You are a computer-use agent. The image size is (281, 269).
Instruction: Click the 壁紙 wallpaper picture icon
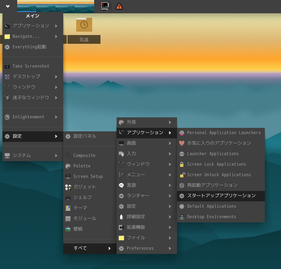(x=68, y=229)
